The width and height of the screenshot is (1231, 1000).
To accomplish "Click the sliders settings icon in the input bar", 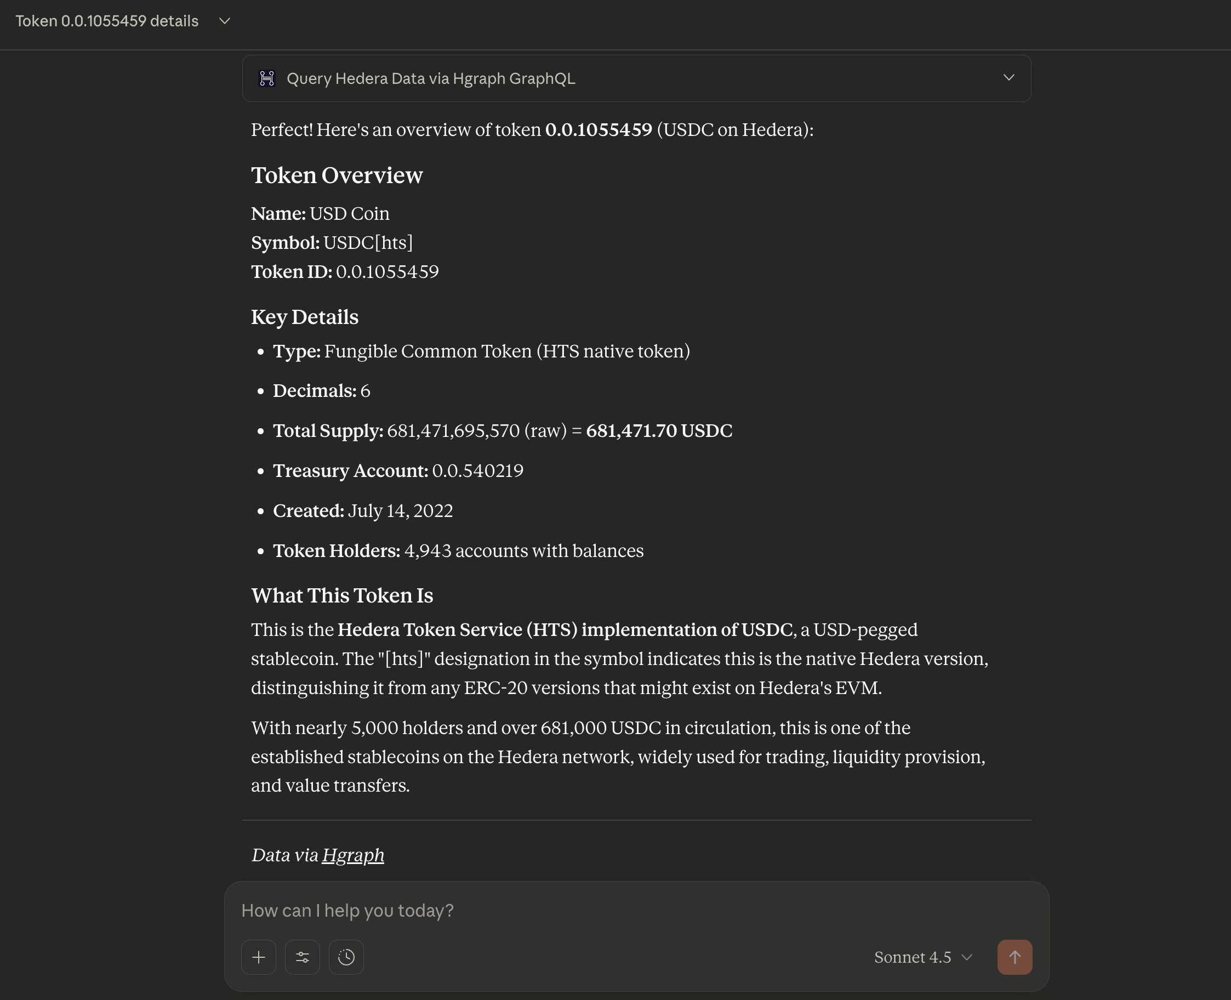I will click(303, 957).
